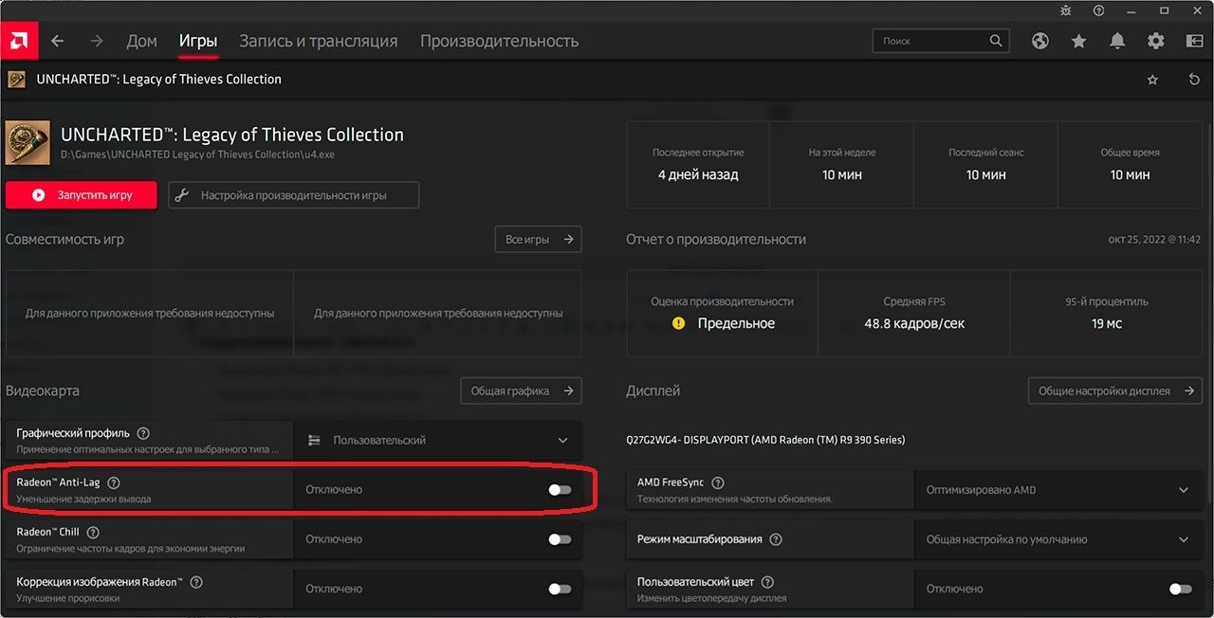
Task: Click into the Поиск search field
Action: (932, 41)
